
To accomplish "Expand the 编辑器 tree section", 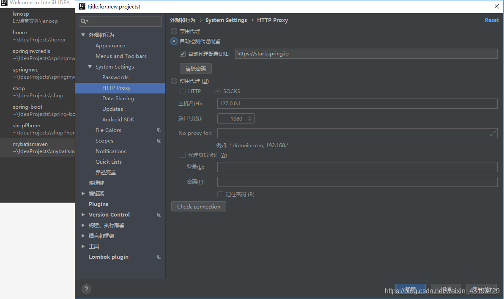I will click(x=83, y=194).
